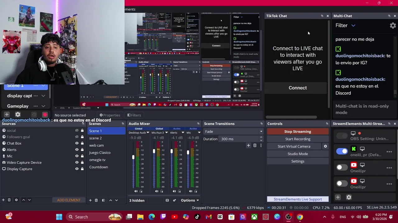398x223 pixels.
Task: Move source down arrow in Sources toolbar
Action: (x=29, y=200)
